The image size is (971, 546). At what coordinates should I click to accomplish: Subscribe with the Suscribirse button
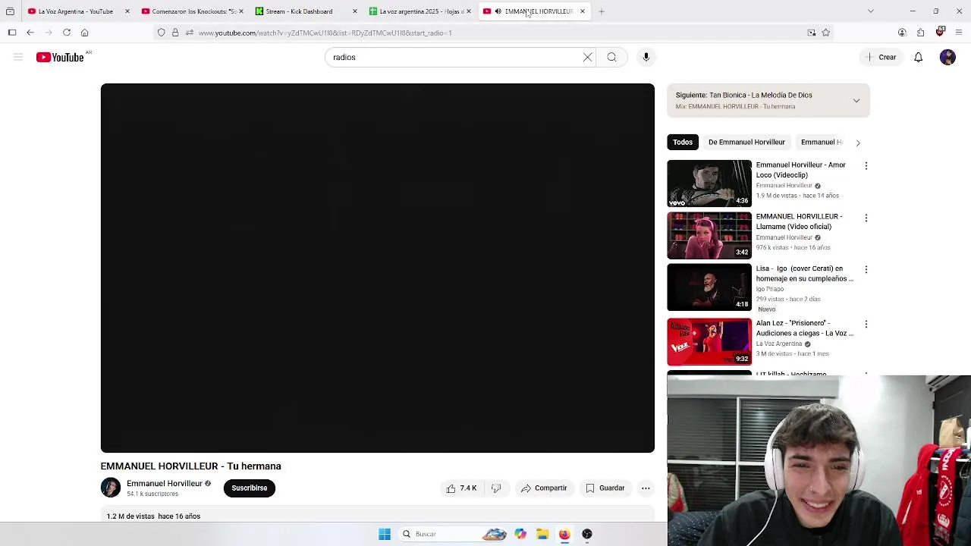[x=250, y=488]
